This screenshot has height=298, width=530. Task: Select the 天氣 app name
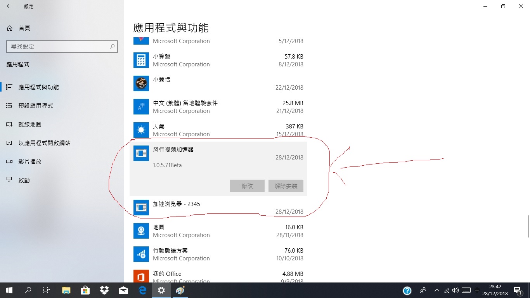click(x=159, y=126)
